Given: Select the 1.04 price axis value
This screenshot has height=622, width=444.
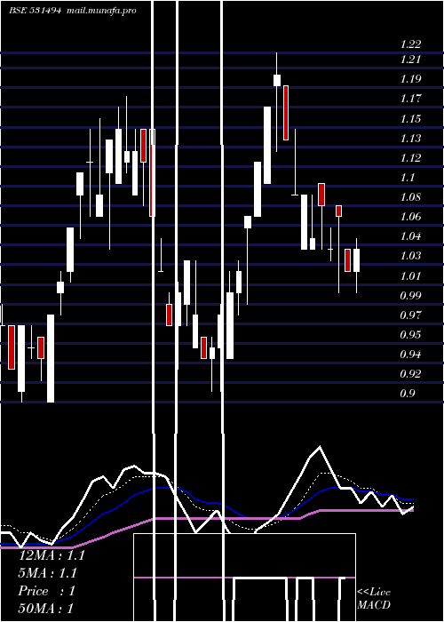Looking at the screenshot, I should point(410,236).
